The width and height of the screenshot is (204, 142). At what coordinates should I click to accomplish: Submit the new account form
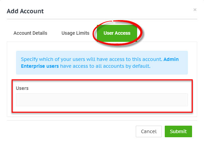(178, 131)
